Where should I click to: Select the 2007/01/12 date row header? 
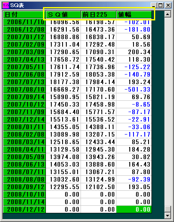(24, 37)
